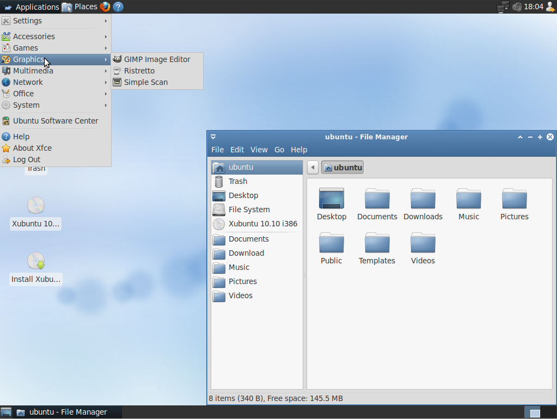This screenshot has height=419, width=557.
Task: Select the Pictures folder icon in main pane
Action: tap(515, 199)
